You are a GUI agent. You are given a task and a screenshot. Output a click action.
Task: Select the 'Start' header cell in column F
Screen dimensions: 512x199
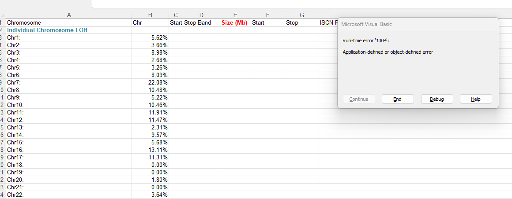pos(268,23)
